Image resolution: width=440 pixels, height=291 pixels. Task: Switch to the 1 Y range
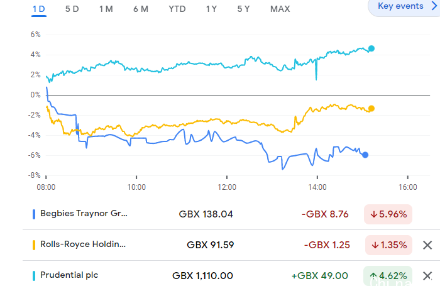click(x=212, y=9)
